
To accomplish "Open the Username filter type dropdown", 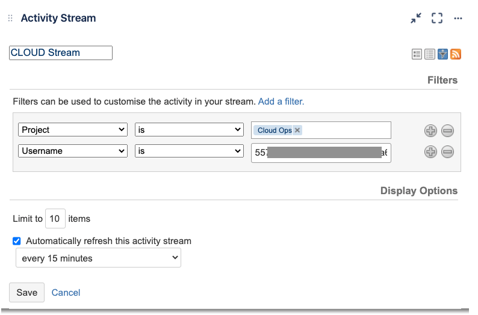I will 73,151.
